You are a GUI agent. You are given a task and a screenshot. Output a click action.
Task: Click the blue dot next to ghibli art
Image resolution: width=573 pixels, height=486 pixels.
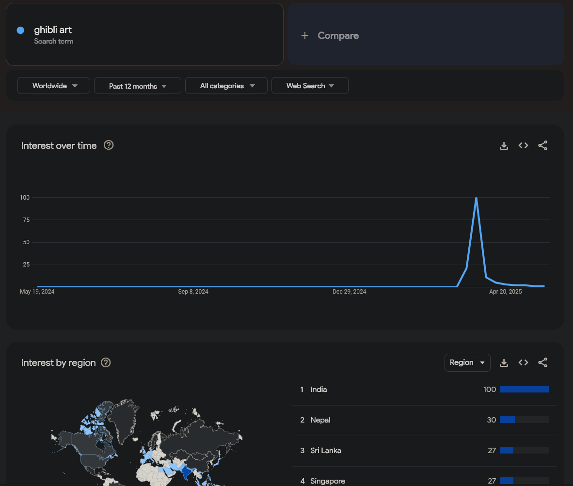point(20,31)
